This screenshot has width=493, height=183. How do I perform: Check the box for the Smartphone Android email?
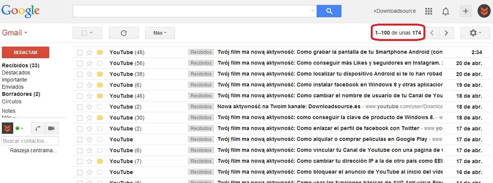pyautogui.click(x=79, y=52)
